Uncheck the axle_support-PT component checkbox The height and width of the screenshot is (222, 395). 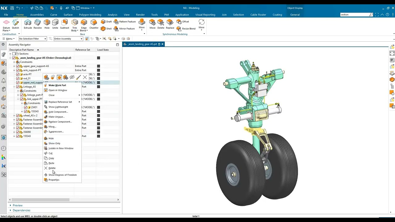[18, 70]
